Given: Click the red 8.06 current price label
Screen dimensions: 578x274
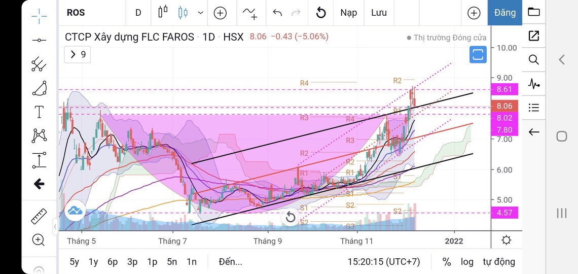Looking at the screenshot, I should [504, 106].
